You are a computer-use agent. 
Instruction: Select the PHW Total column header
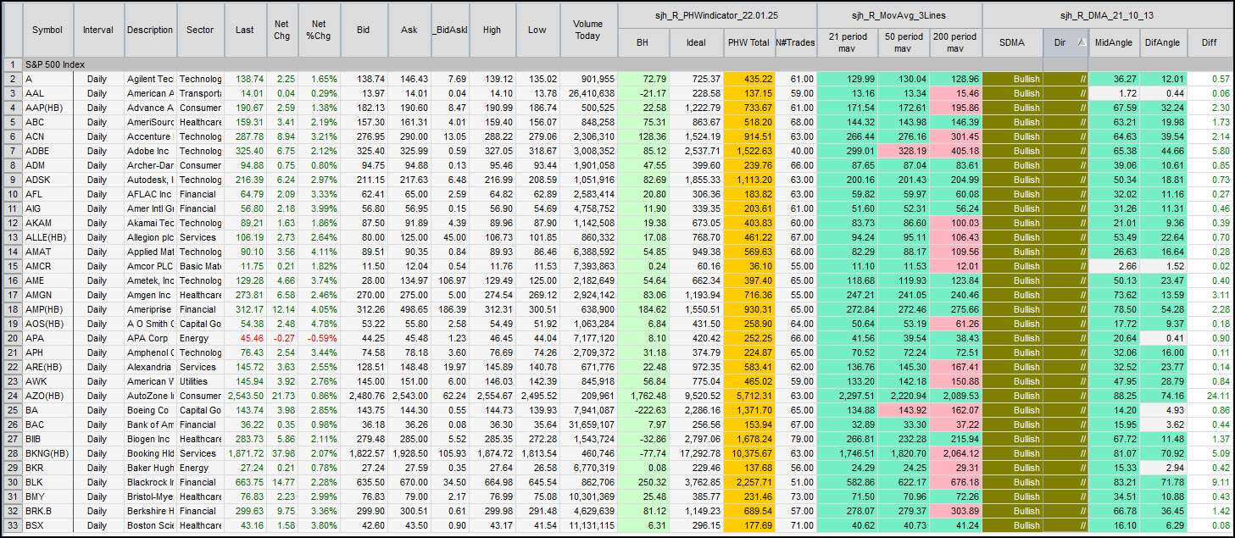(749, 42)
